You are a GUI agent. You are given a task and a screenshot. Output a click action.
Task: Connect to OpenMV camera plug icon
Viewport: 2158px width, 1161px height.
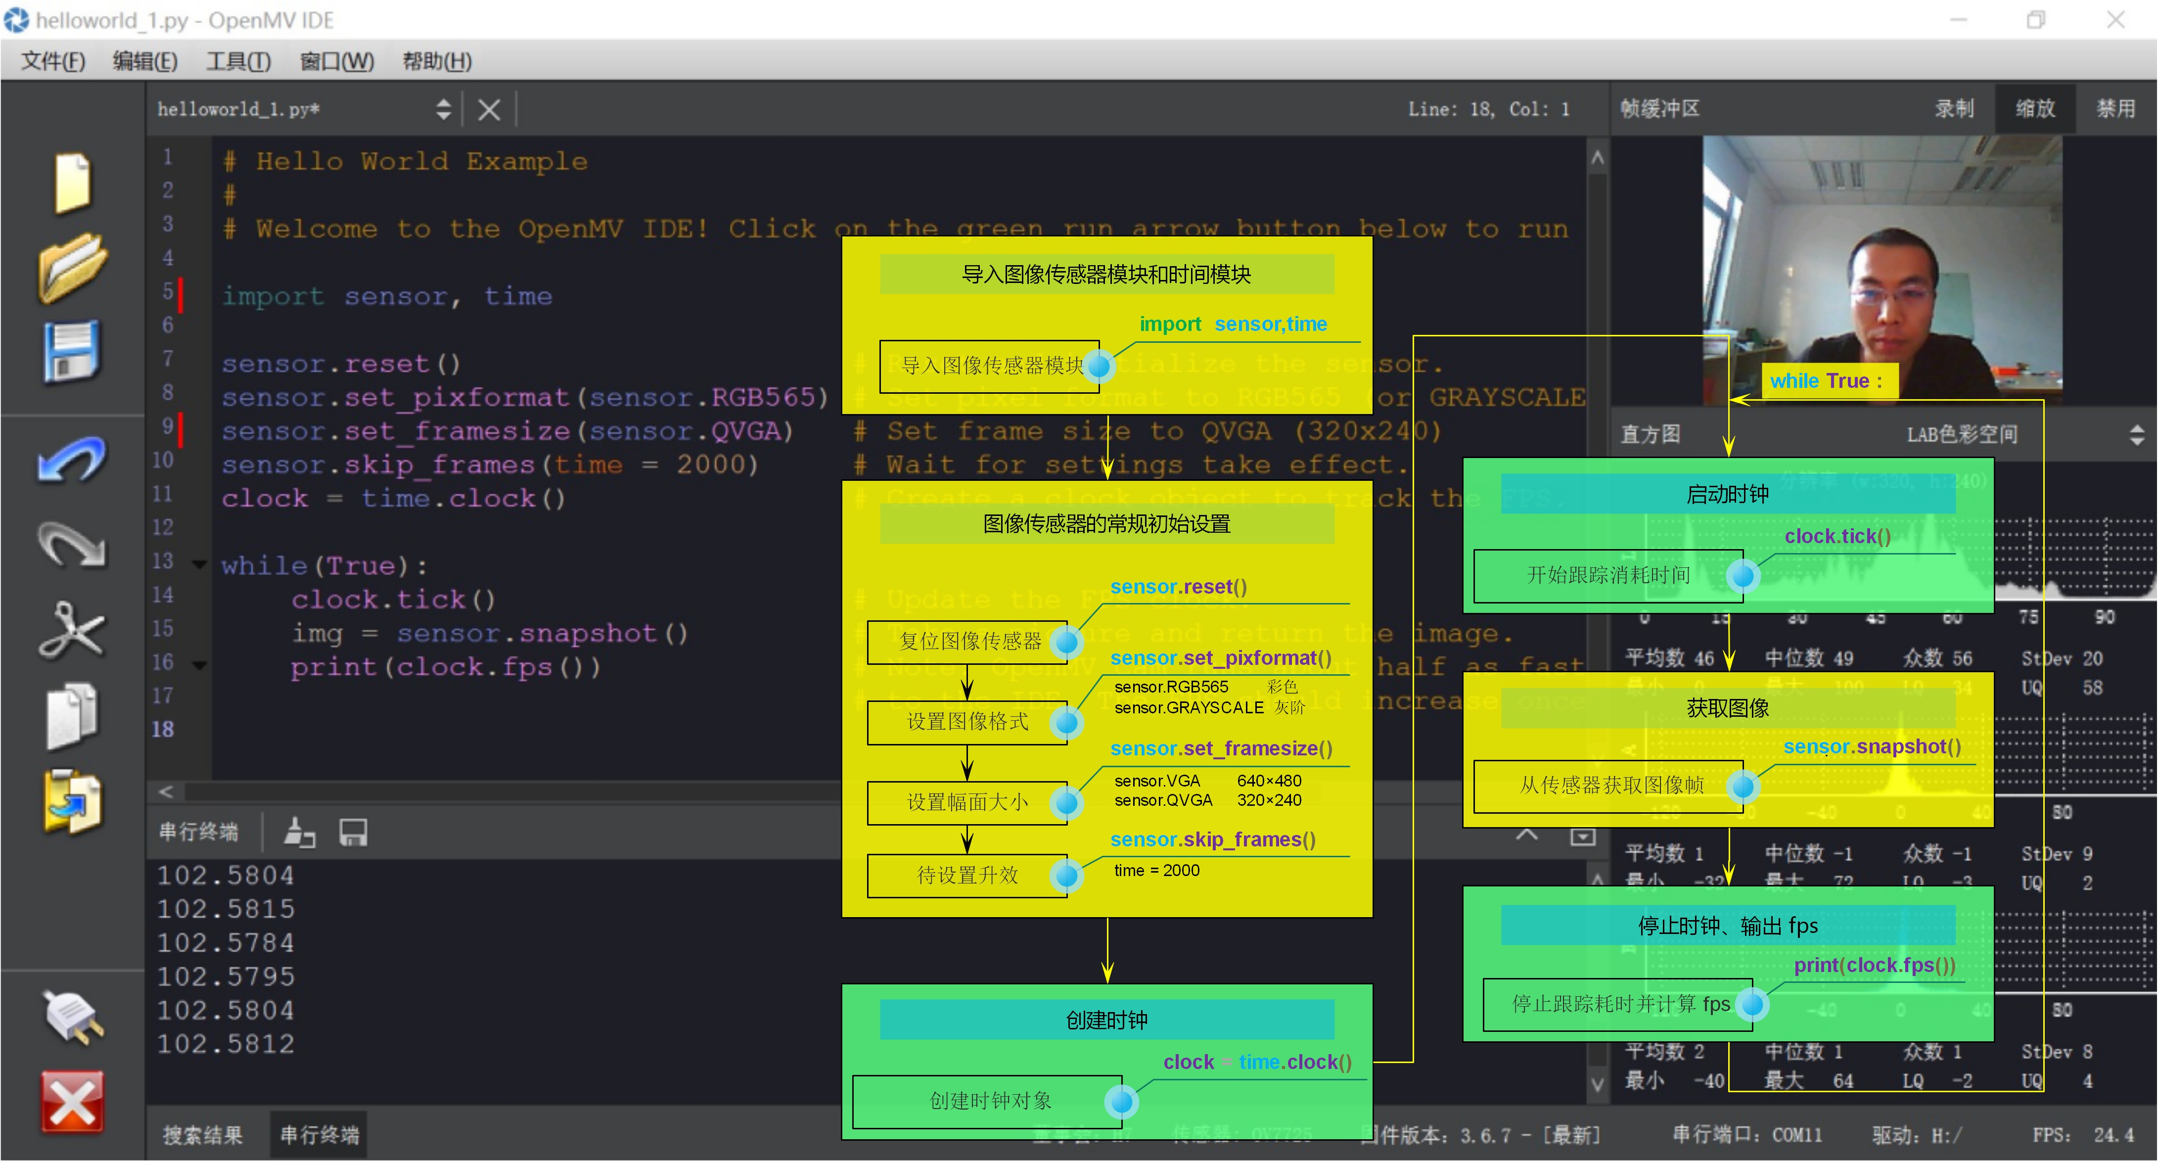[x=73, y=1019]
